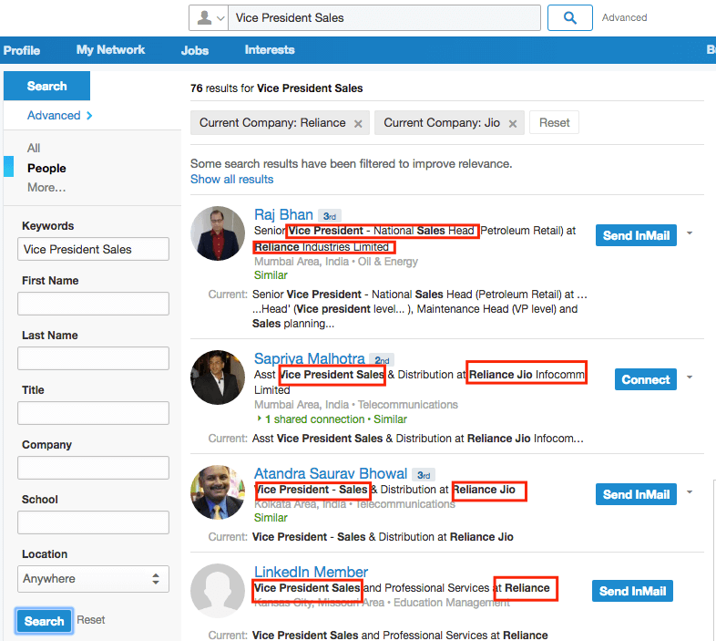Open Atandra Saurav Bhowal's profile photo

[218, 492]
